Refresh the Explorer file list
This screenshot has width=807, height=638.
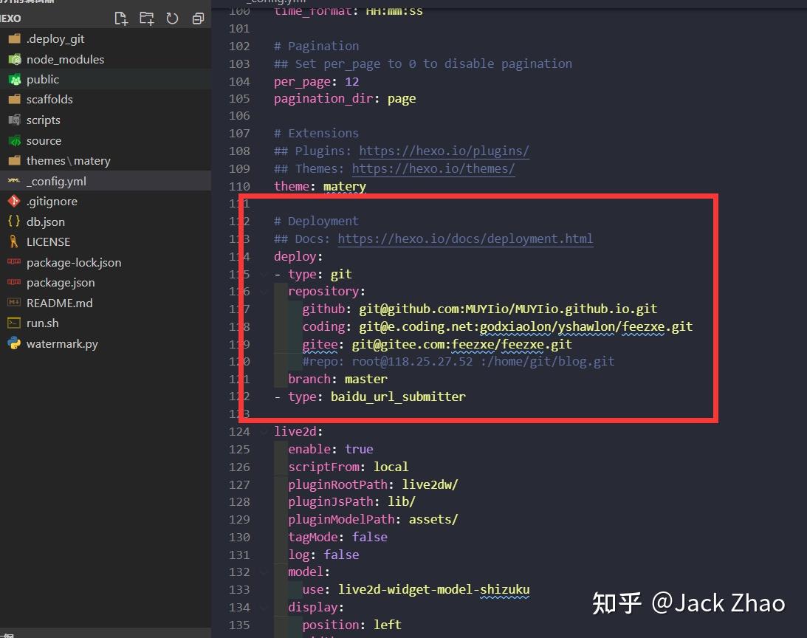(172, 18)
